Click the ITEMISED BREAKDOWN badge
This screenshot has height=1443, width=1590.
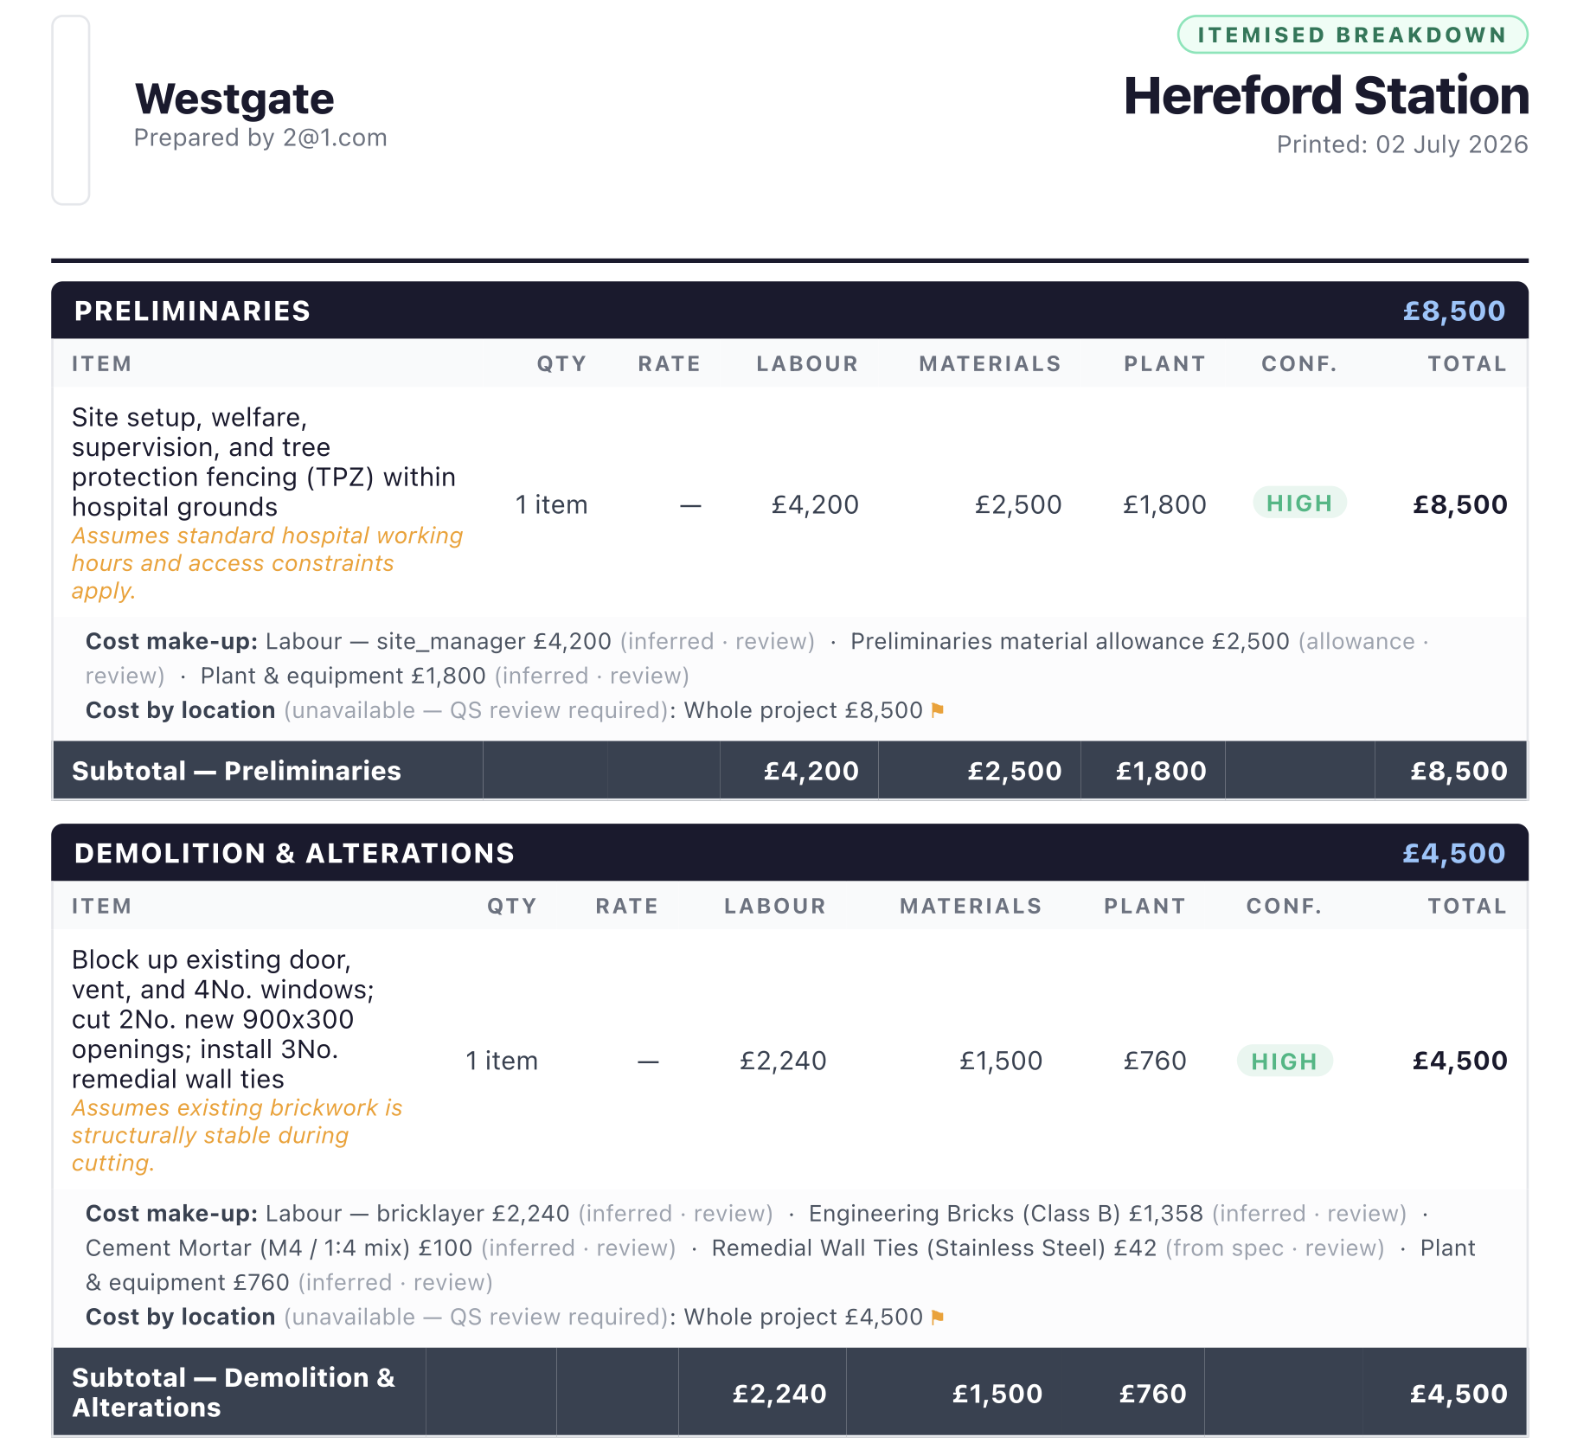[x=1352, y=35]
